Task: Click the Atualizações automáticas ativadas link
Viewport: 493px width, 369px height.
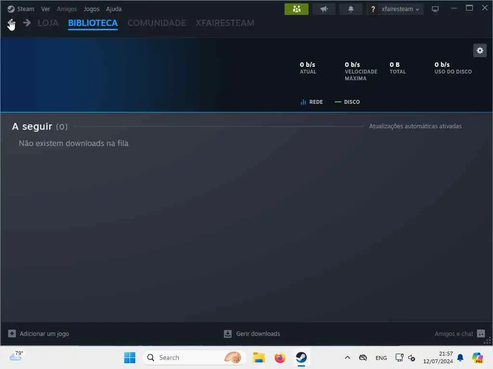Action: tap(415, 126)
